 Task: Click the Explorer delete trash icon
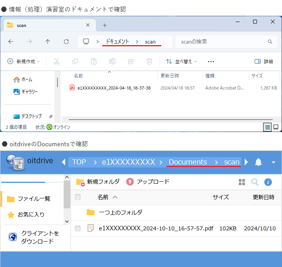click(149, 61)
